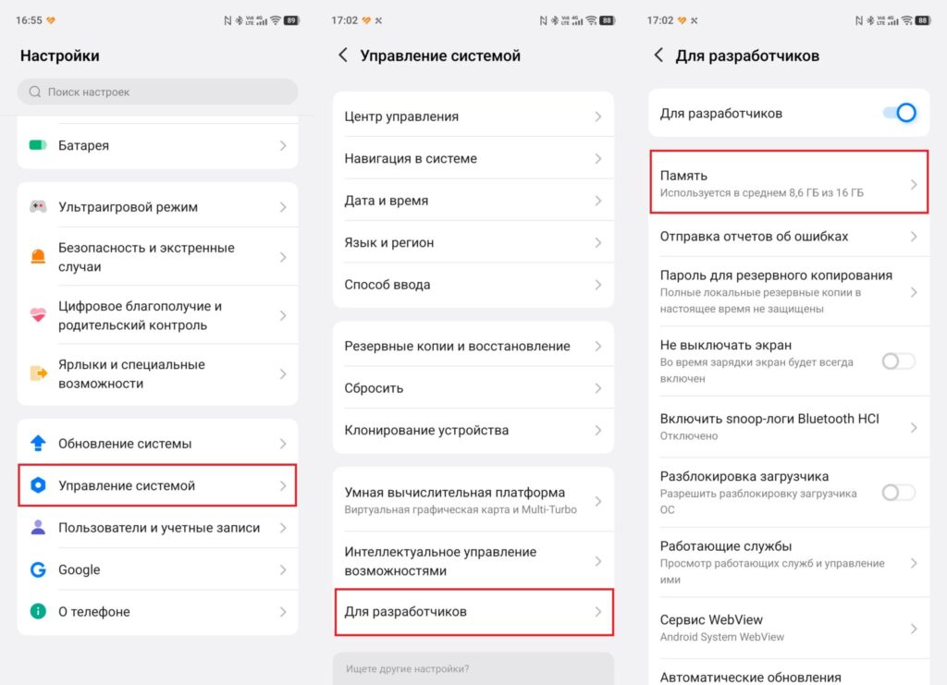Open Язык и регион chevron arrow
This screenshot has height=685, width=947.
pyautogui.click(x=598, y=242)
